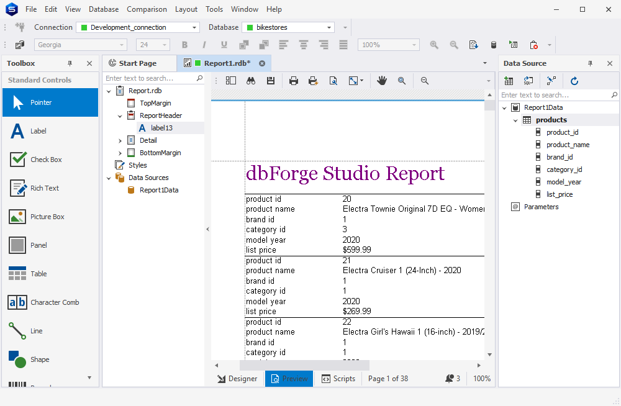Click the edit SQL query icon

[x=528, y=81]
